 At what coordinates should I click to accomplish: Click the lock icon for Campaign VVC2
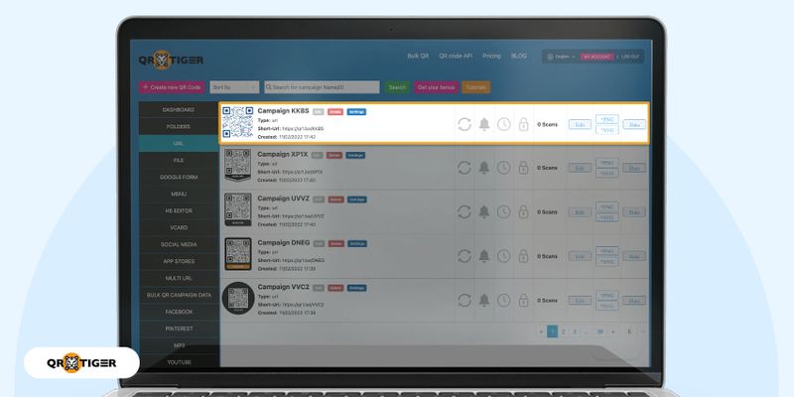pyautogui.click(x=524, y=301)
